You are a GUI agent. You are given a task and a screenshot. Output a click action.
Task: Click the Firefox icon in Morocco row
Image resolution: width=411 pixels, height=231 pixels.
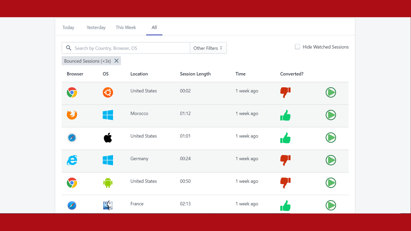pyautogui.click(x=72, y=115)
